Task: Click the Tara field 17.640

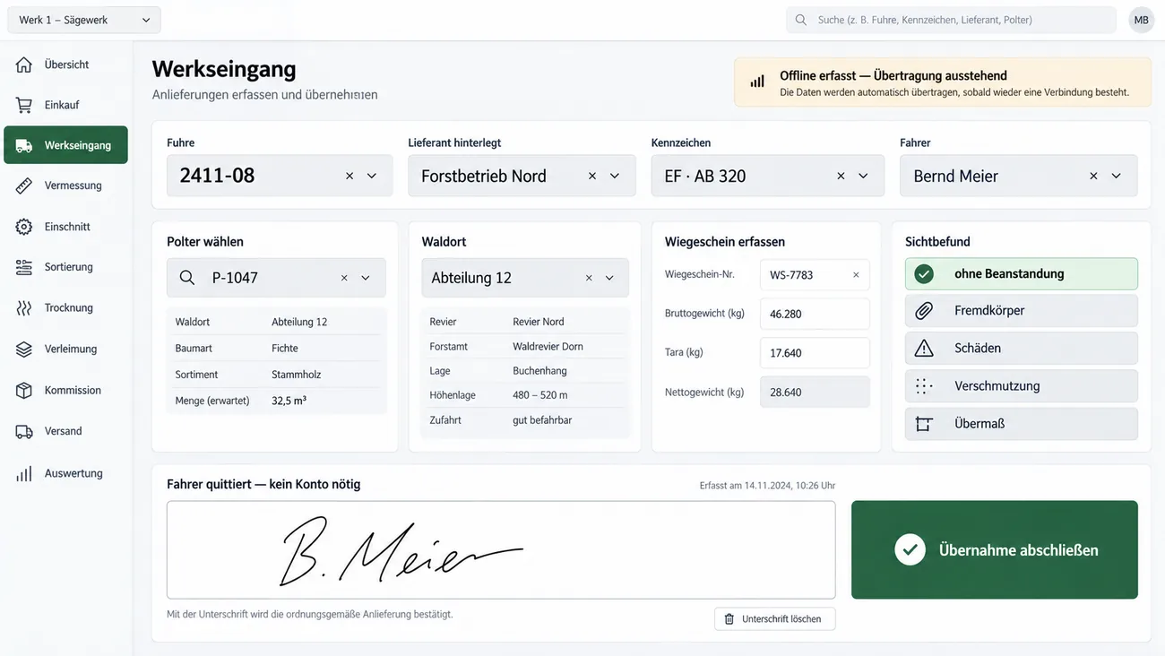Action: [x=815, y=353]
